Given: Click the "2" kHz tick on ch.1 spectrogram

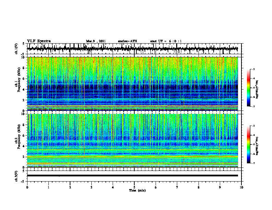Looking at the screenshot, I should (24, 100).
